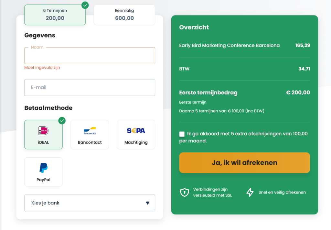Open the Kies je bank dropdown
Viewport: 331px width, 230px height.
[90, 203]
